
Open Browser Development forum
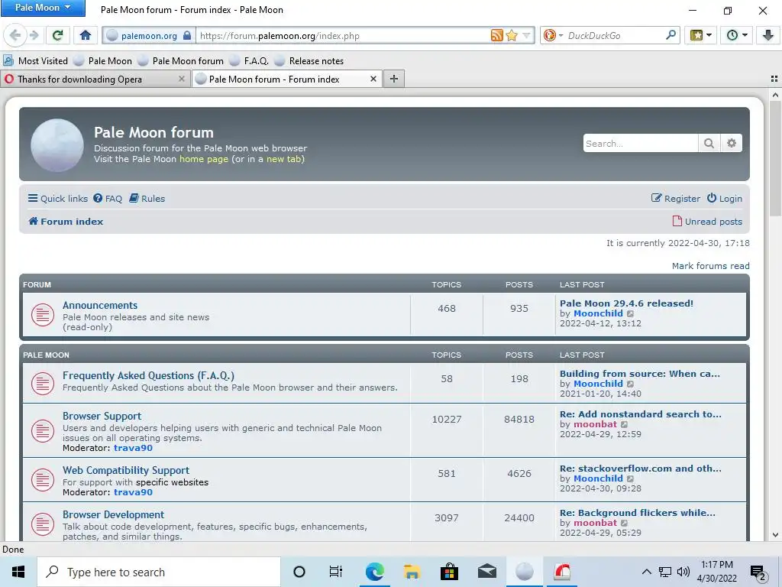[113, 514]
